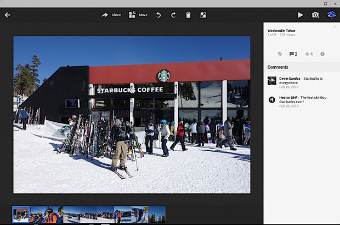The height and width of the screenshot is (225, 340).
Task: Click the Move grid icon
Action: coord(132,15)
